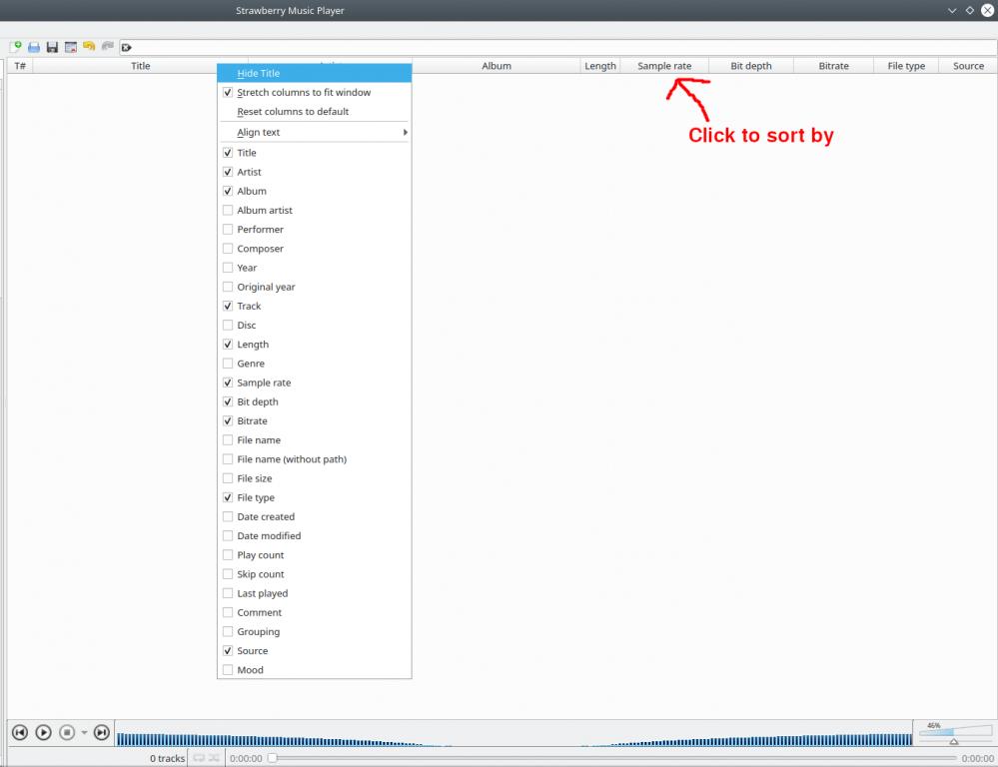
Task: Click the new playlist icon with green plus
Action: point(16,47)
